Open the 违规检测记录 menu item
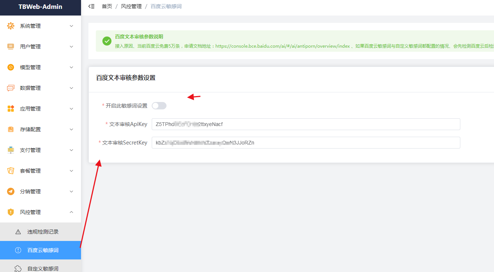Screen dimensions: 494x272 click(x=40, y=232)
